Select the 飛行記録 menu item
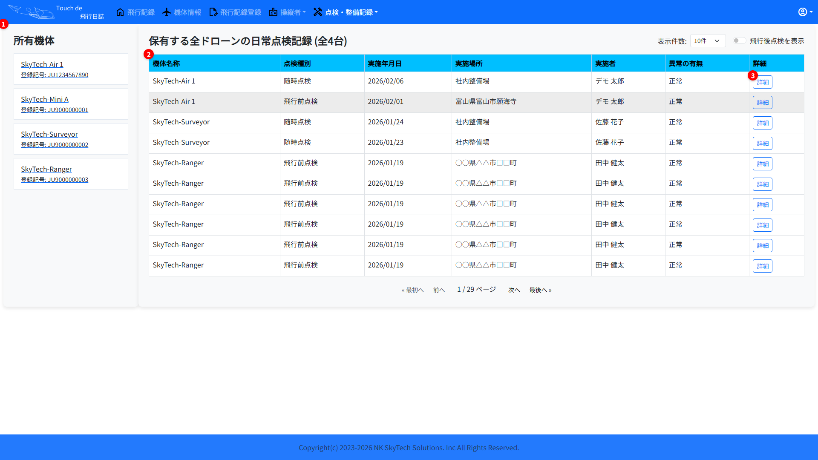Viewport: 818px width, 460px height. [141, 12]
